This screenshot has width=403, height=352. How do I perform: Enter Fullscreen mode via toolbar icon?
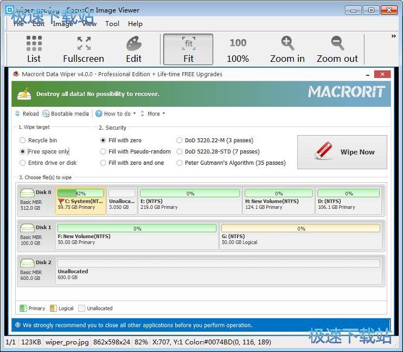point(84,44)
